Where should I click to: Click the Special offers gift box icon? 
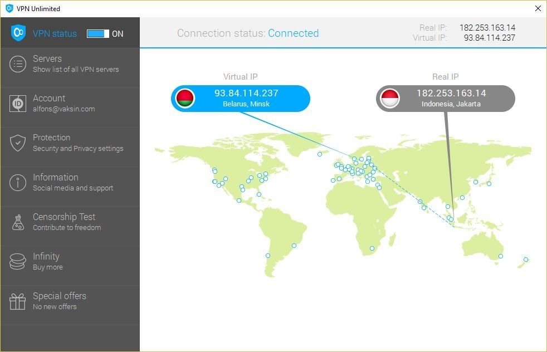click(17, 301)
